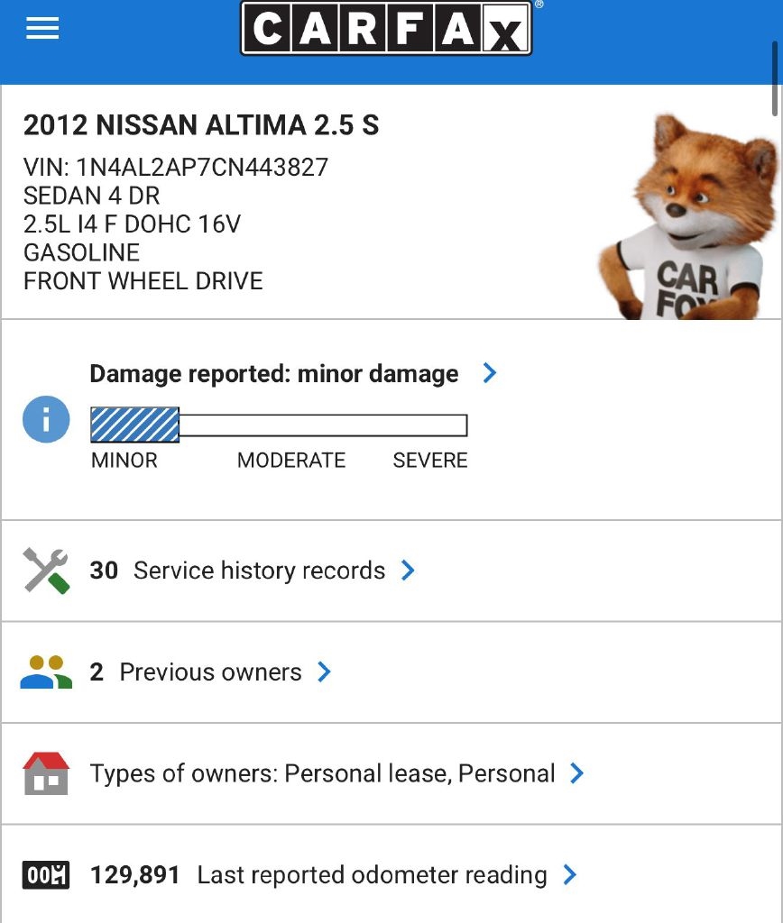Expand the damage reported chevron
Viewport: 783px width, 923px height.
click(490, 373)
